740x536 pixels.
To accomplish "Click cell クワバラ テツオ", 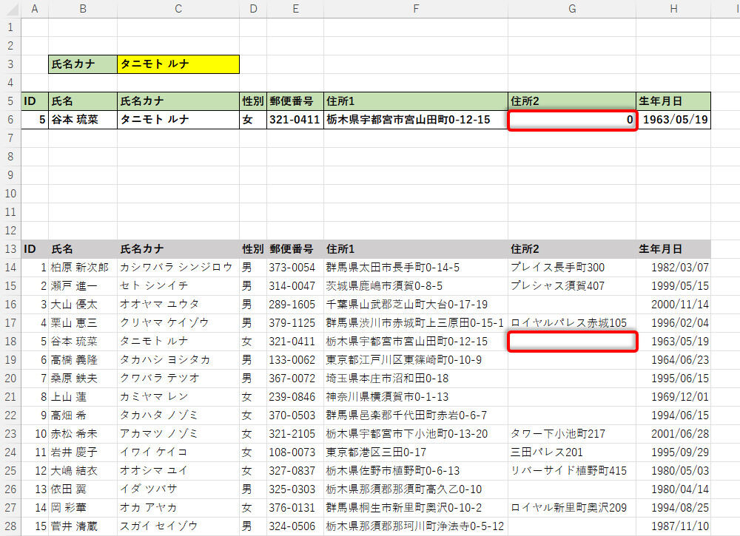I will click(x=178, y=378).
